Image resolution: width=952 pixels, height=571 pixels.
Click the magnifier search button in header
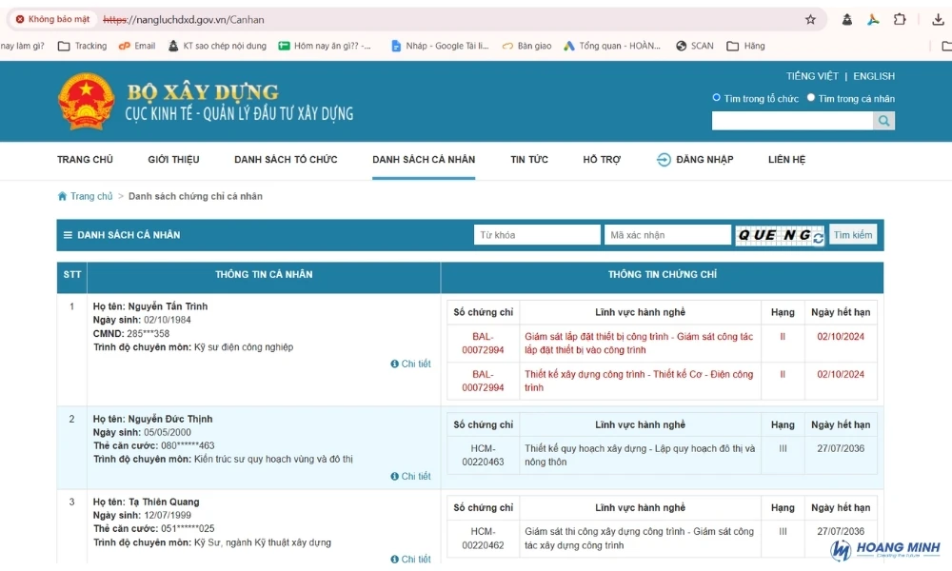884,121
